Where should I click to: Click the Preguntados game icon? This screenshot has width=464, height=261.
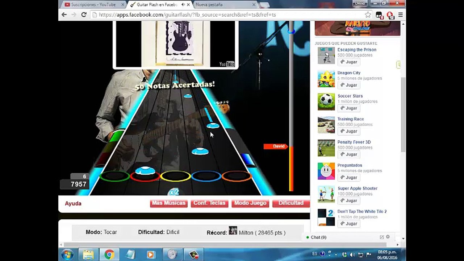pos(326,171)
